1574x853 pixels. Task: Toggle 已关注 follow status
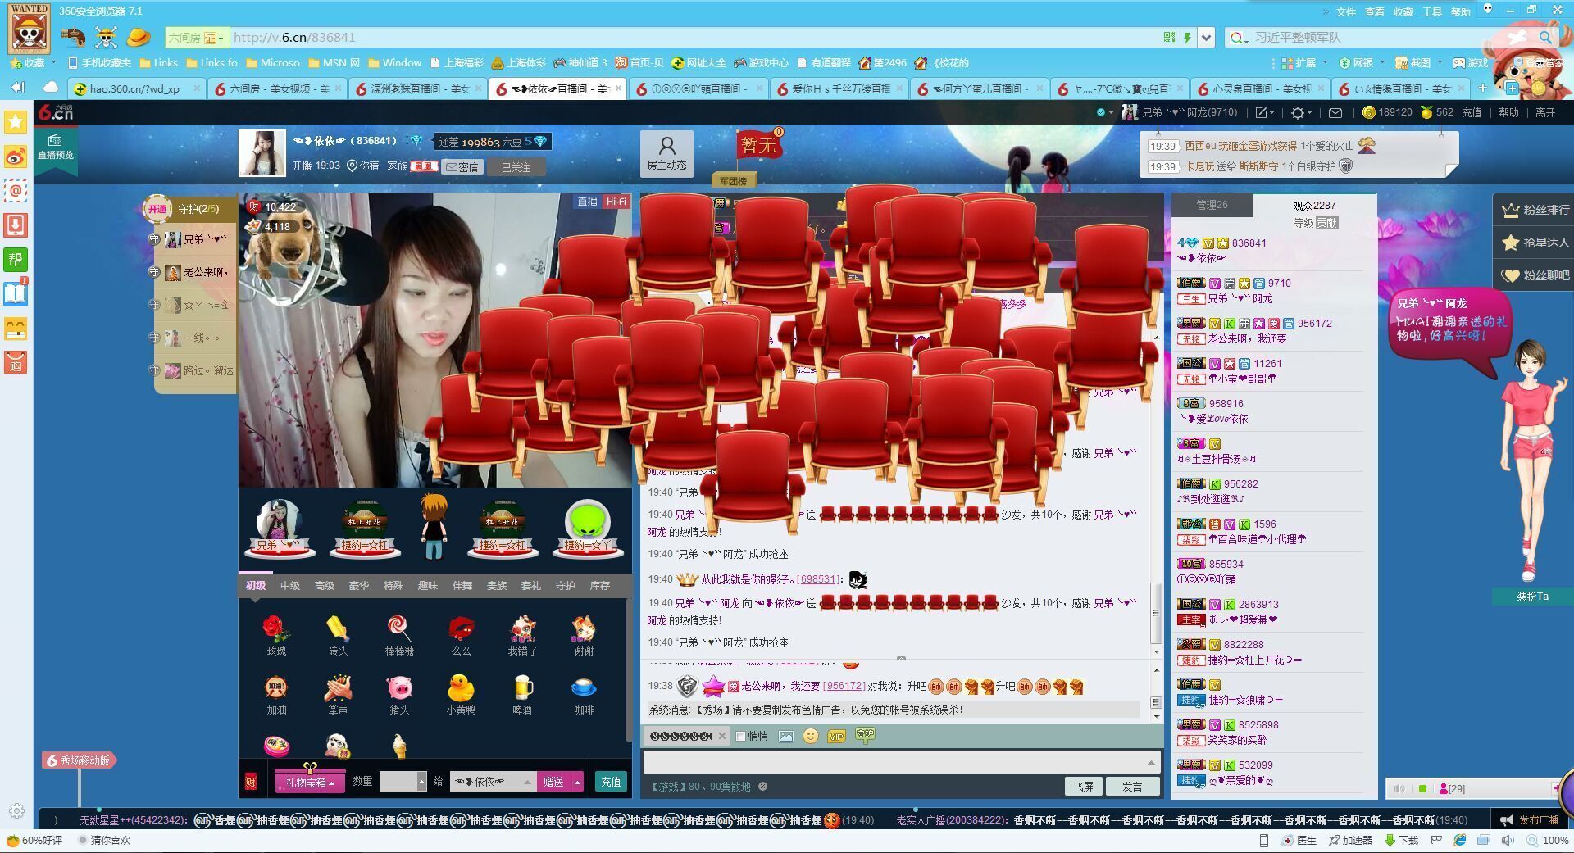click(x=515, y=167)
